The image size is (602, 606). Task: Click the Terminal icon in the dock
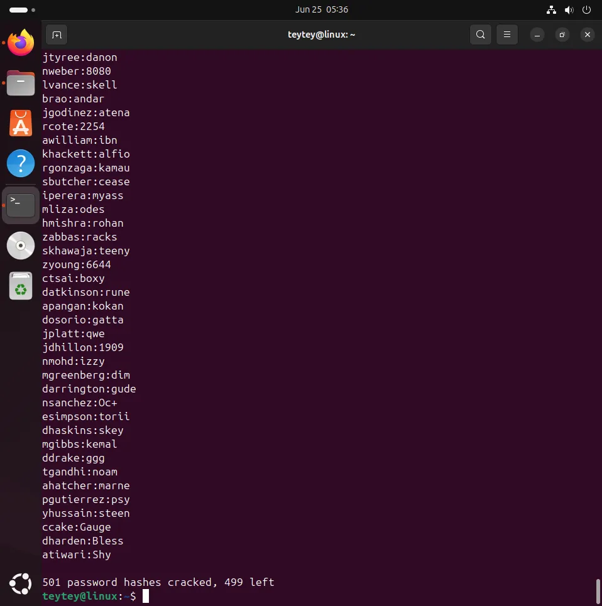coord(21,205)
